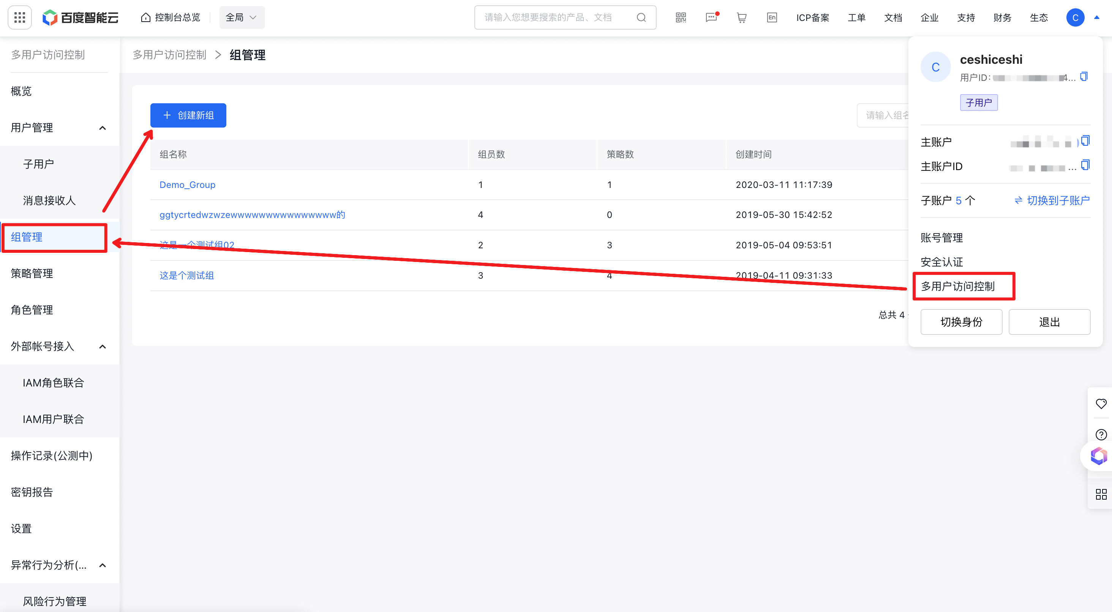
Task: Focus the product and docs search field
Action: (x=565, y=17)
